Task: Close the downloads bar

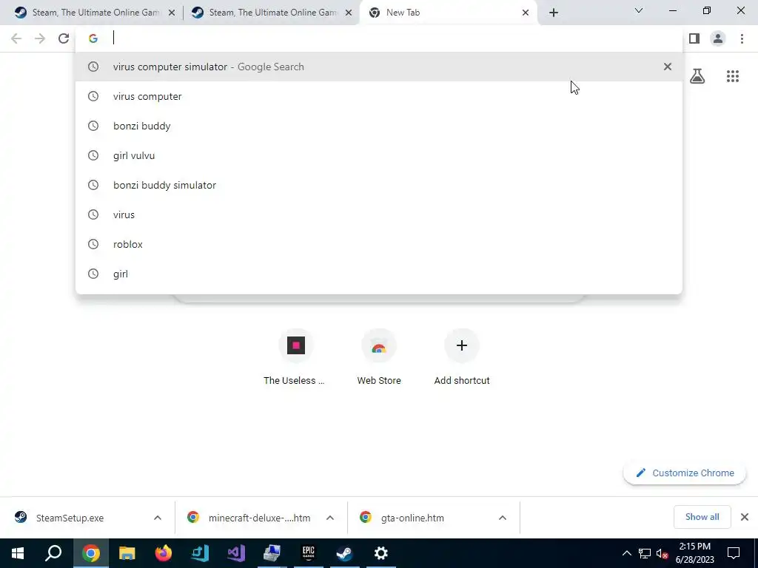Action: [745, 517]
